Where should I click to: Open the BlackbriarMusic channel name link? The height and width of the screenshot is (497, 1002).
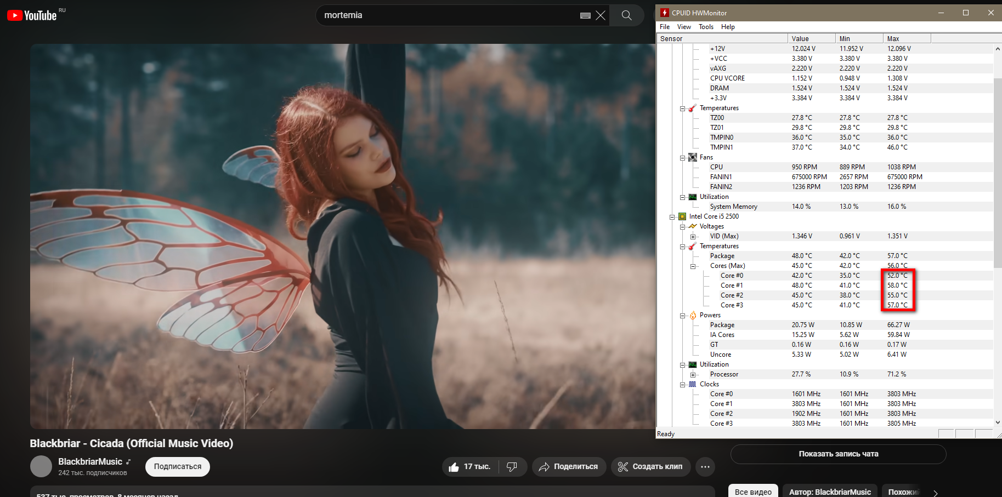click(90, 461)
